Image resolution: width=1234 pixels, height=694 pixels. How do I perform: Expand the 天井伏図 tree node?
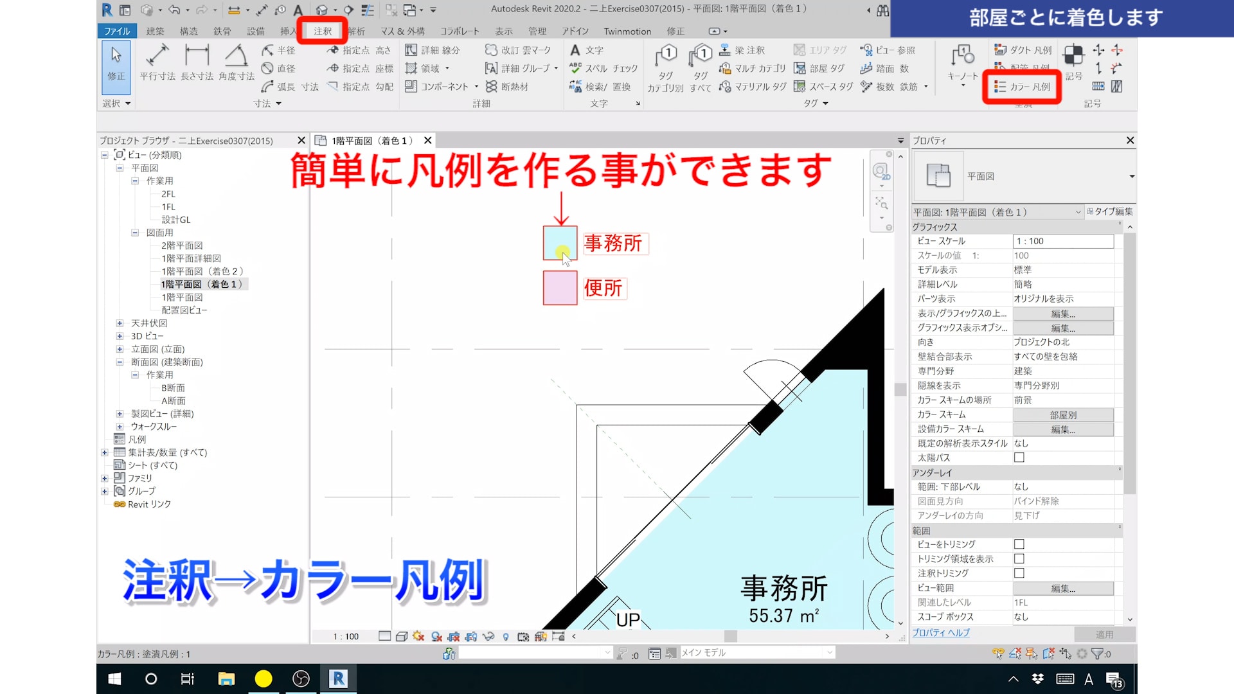pos(120,323)
